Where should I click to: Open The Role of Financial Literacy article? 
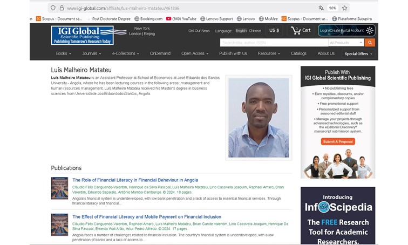tap(135, 180)
